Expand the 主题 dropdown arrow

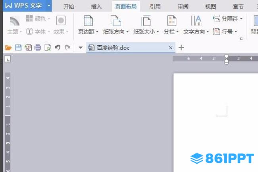(21, 32)
